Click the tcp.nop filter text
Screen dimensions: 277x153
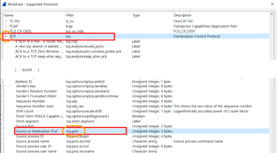pos(72,41)
